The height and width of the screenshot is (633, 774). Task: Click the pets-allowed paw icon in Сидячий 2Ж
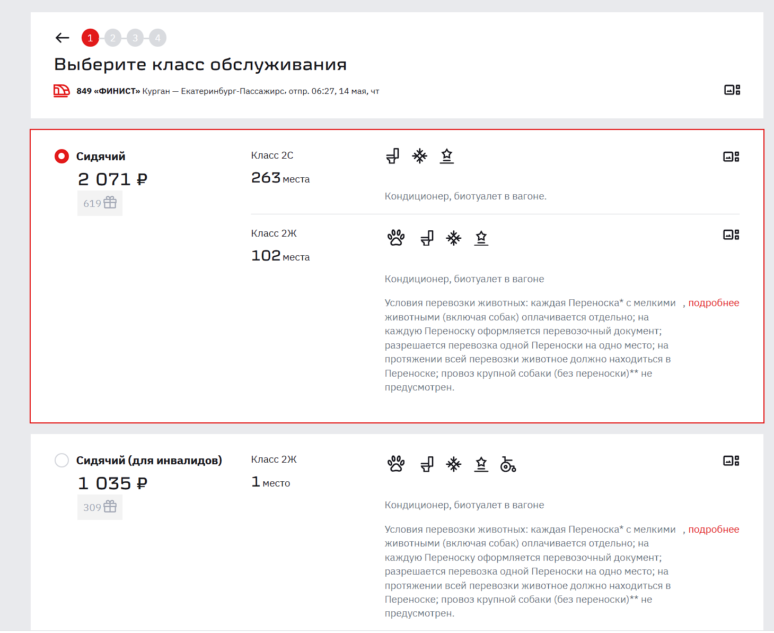[x=396, y=238]
